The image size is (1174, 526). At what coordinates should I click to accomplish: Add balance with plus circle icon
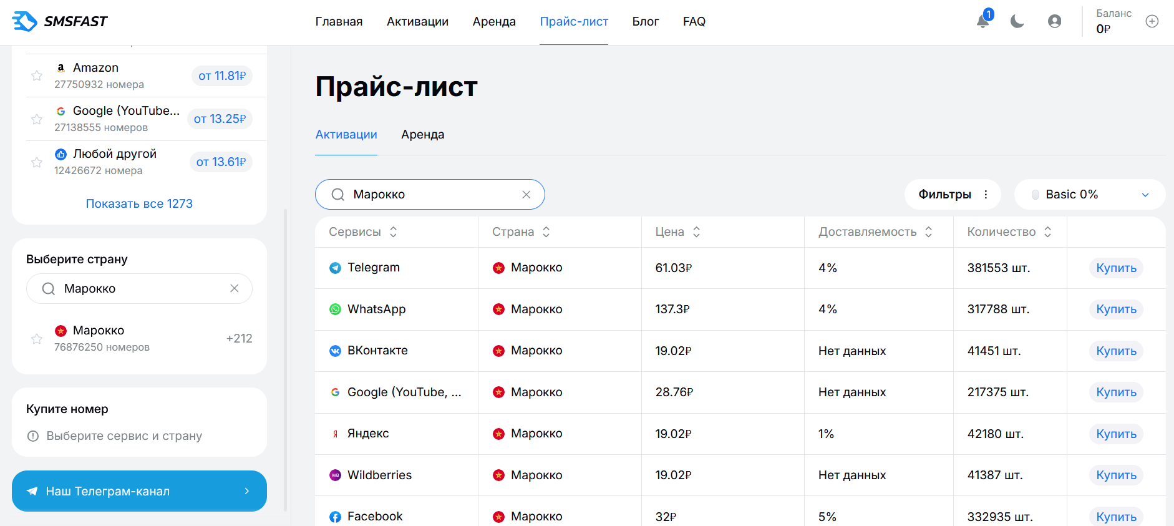tap(1152, 21)
